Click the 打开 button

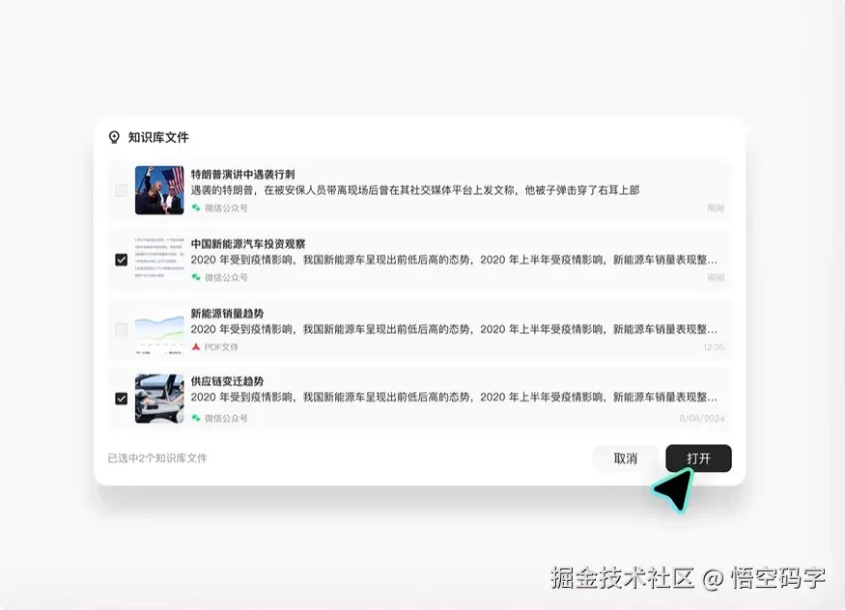697,458
